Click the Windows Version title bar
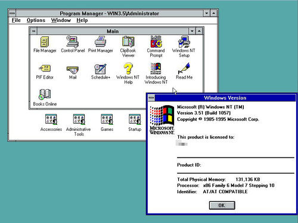Image resolution: width=298 pixels, height=223 pixels. pos(225,98)
